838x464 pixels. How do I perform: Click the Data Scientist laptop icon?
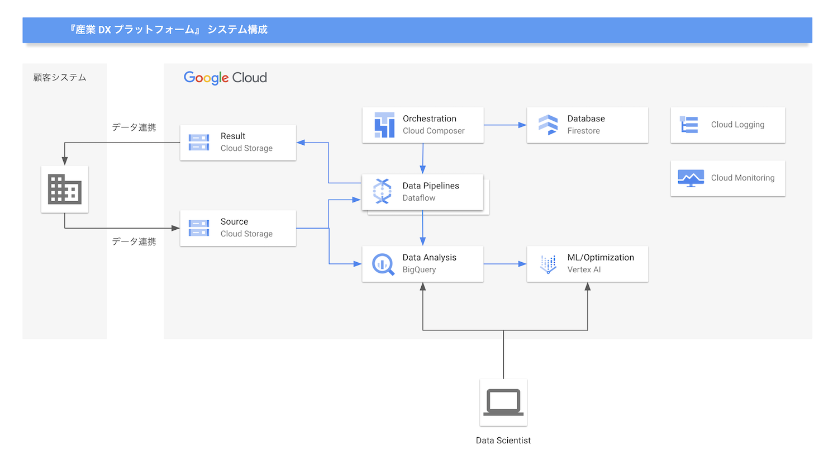pos(503,403)
